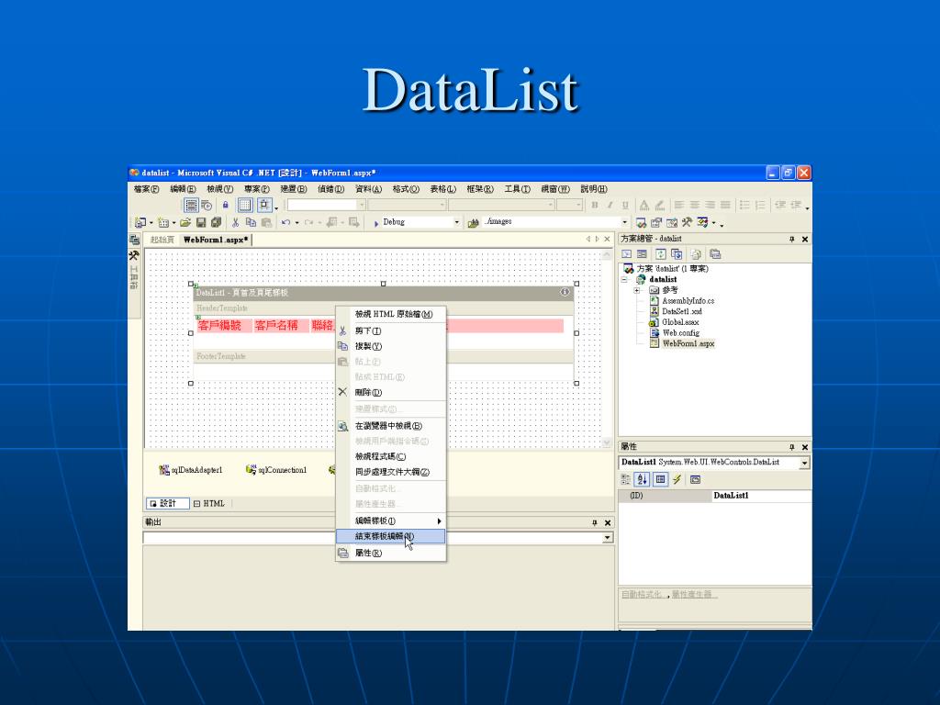Open the Toolbox hammer icon on left sidebar
The image size is (940, 705).
[134, 255]
